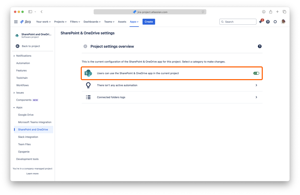This screenshot has width=300, height=195.
Task: Click the Learn more link
Action: pos(32,174)
